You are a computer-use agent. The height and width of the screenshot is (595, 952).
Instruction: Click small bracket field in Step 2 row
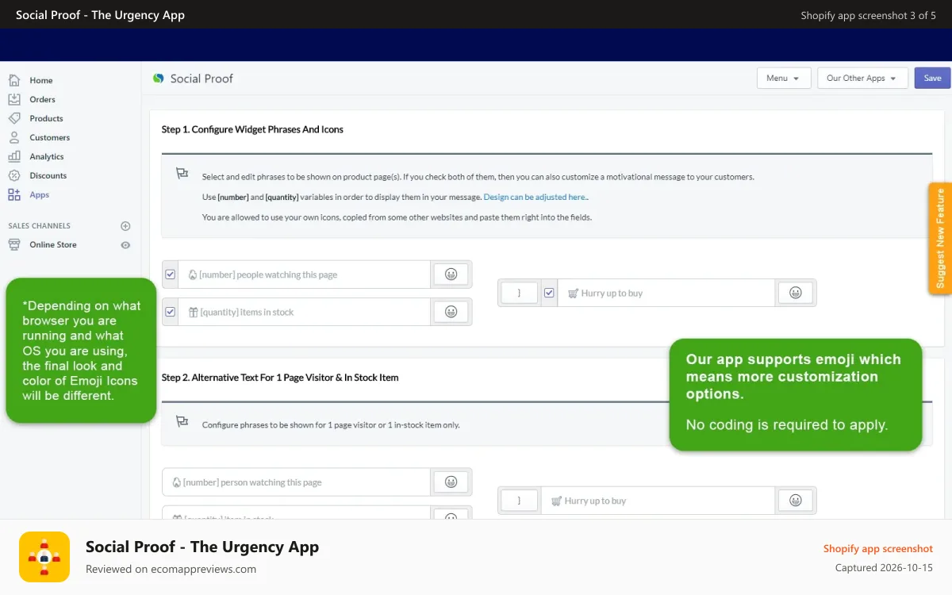click(519, 501)
